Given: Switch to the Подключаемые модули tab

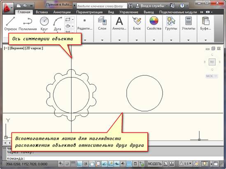Looking at the screenshot, I should coord(178,12).
